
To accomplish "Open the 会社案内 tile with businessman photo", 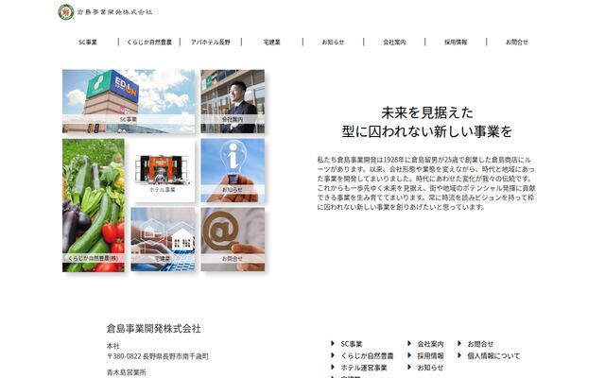I will (233, 101).
